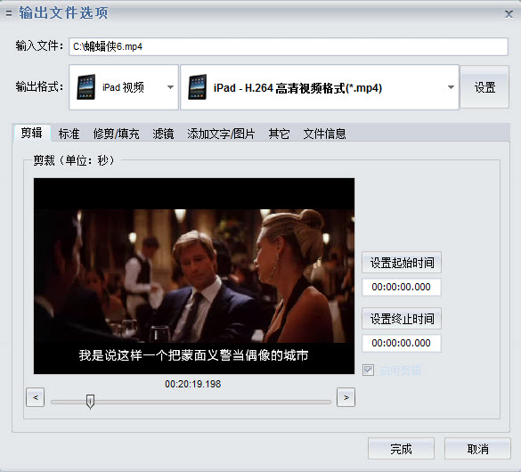
Task: Click the 00:20:19.198 position timestamp
Action: 192,384
